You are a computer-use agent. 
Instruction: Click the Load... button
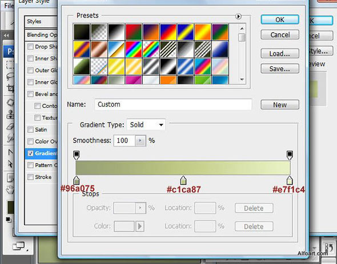[x=280, y=54]
